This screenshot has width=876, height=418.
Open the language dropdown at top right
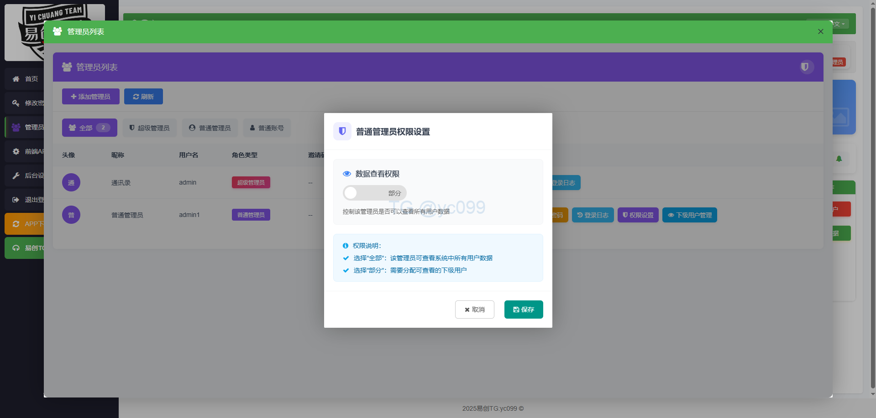coord(839,24)
